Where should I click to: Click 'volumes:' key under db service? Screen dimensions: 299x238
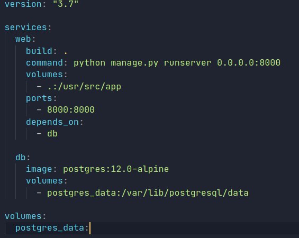click(47, 181)
